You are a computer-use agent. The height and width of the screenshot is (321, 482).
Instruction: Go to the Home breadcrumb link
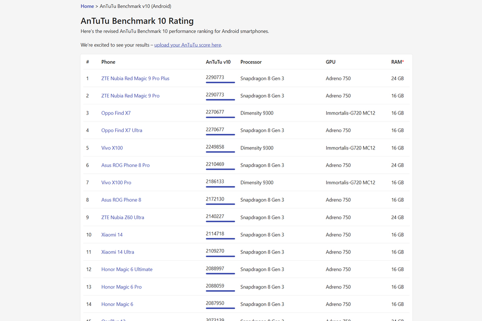(x=87, y=6)
